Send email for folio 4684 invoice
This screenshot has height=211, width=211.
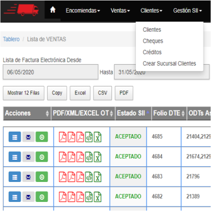pyautogui.click(x=28, y=157)
